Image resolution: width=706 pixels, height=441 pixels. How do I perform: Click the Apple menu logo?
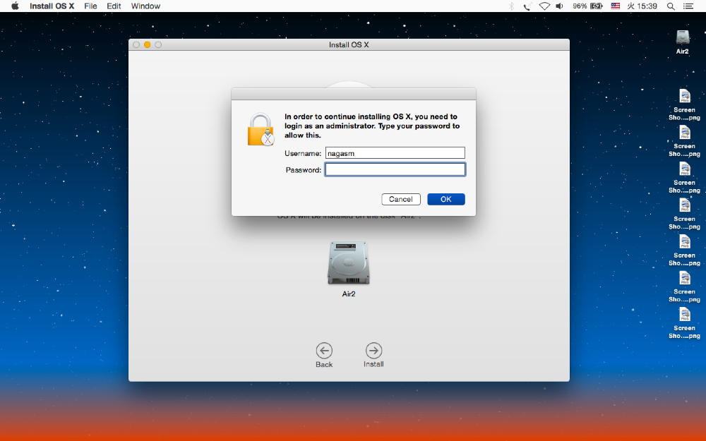tap(15, 6)
